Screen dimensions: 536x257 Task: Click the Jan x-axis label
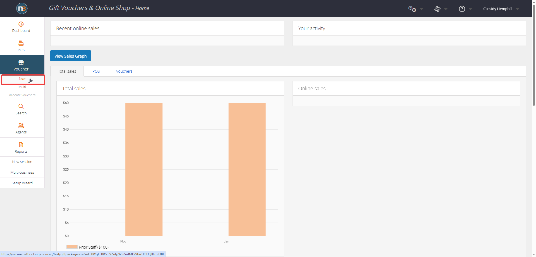(226, 241)
